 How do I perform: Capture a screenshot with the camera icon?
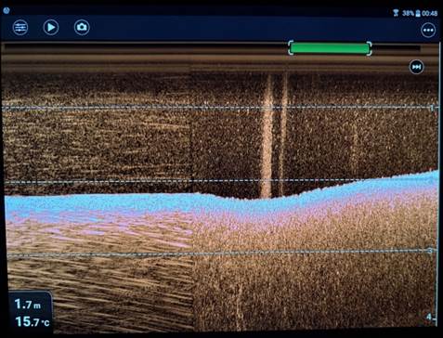82,27
